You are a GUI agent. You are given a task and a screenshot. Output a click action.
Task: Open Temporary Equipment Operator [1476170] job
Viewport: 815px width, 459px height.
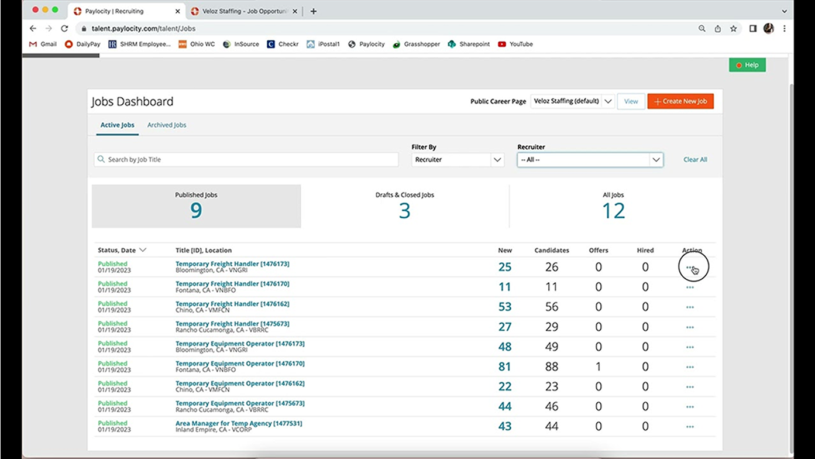(x=240, y=364)
